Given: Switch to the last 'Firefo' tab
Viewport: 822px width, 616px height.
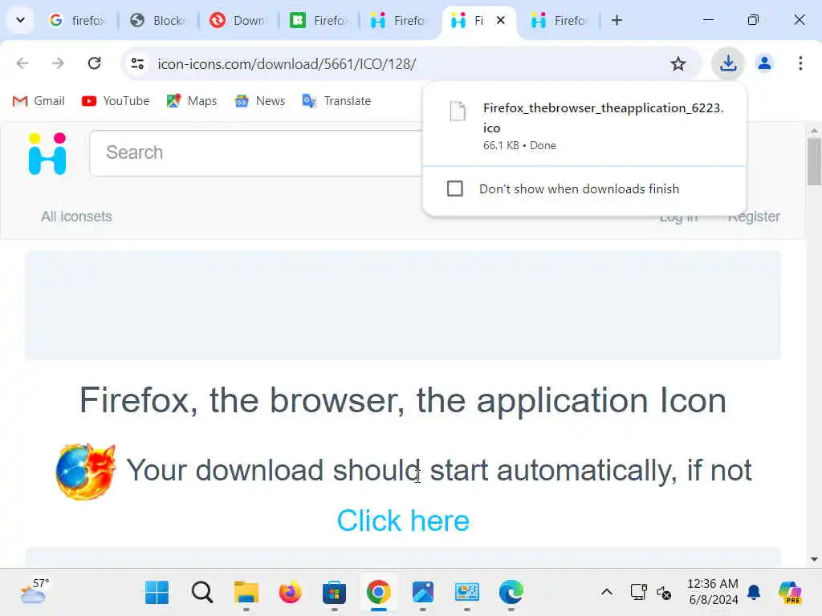Looking at the screenshot, I should 558,20.
